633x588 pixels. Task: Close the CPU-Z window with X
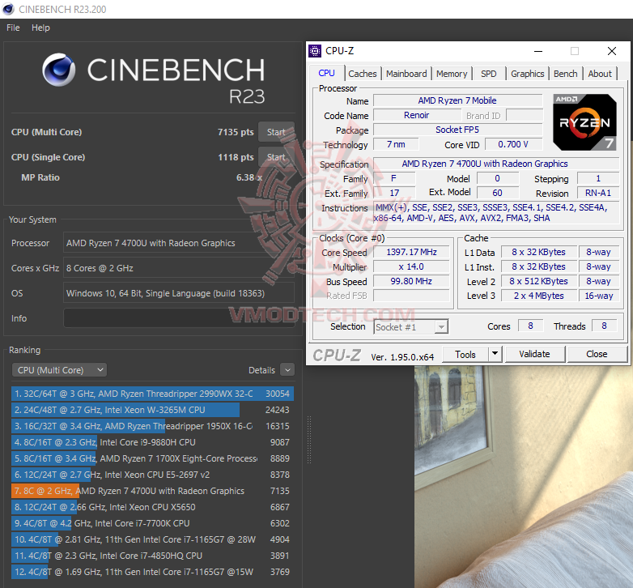pyautogui.click(x=612, y=51)
